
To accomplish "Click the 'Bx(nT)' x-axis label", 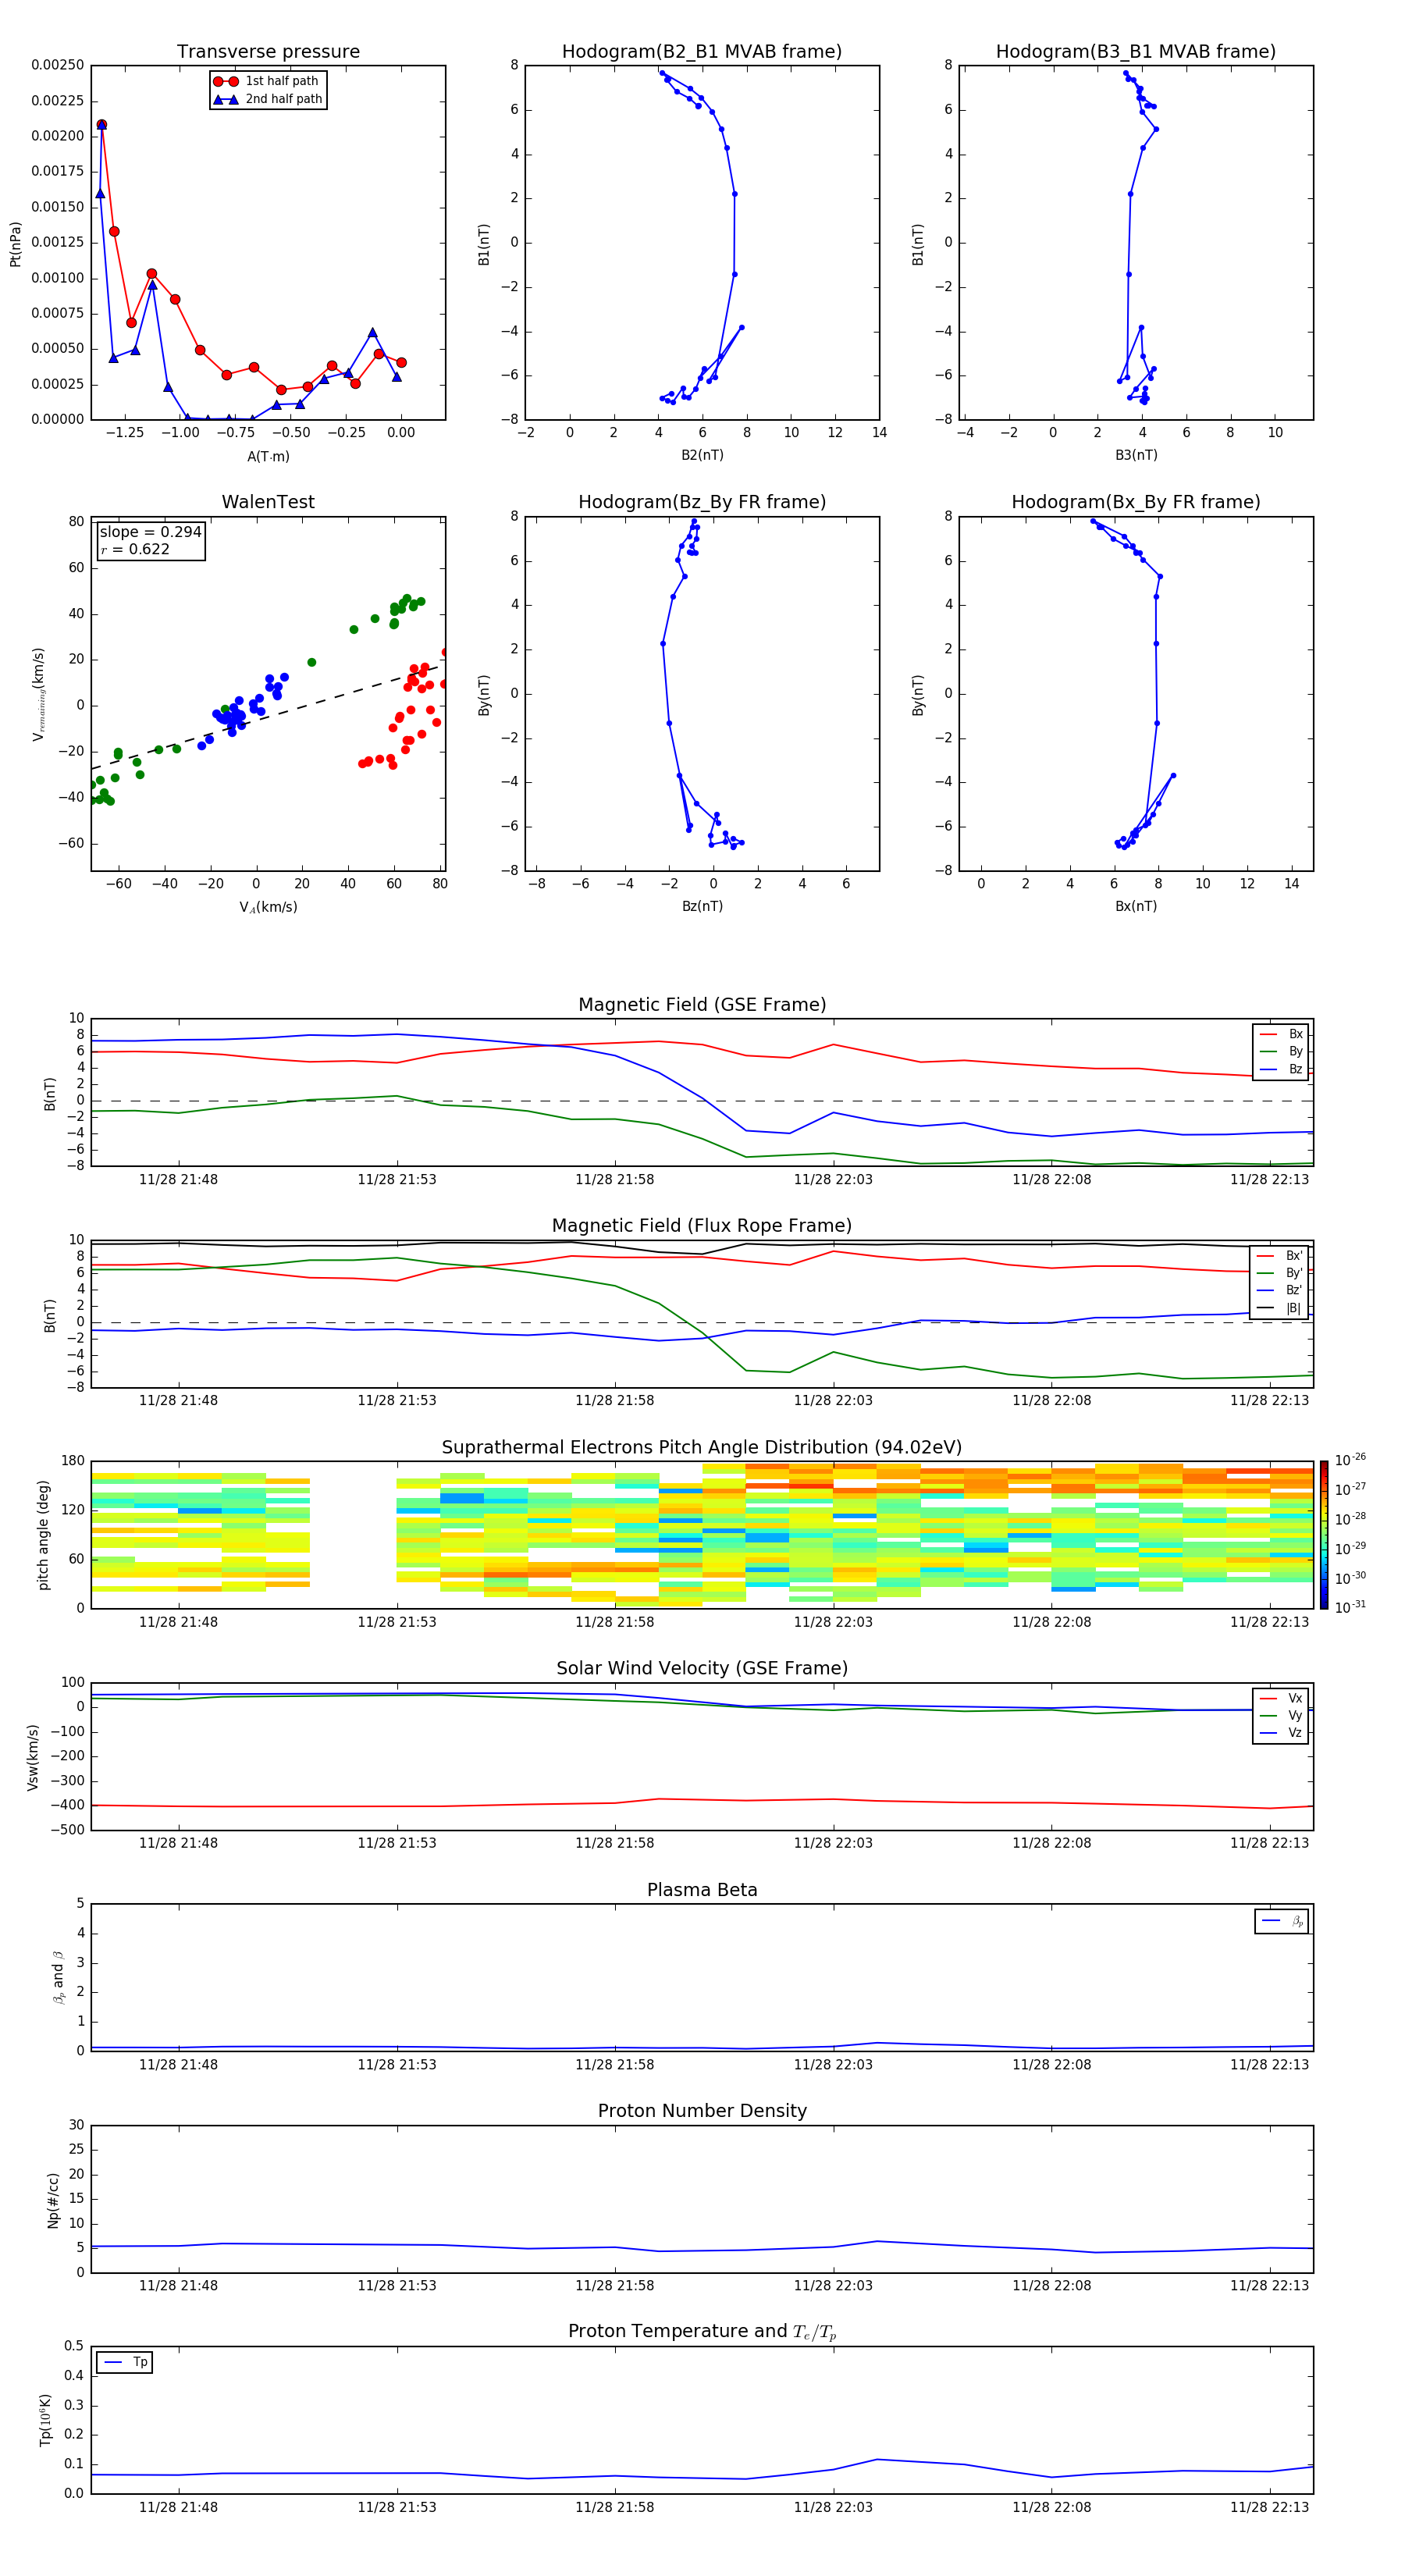I will [x=1136, y=906].
